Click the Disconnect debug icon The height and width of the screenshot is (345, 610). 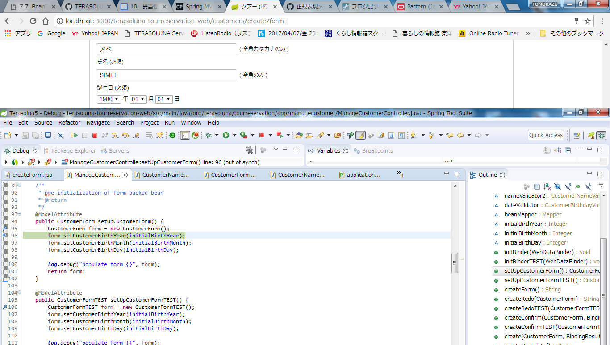[104, 135]
